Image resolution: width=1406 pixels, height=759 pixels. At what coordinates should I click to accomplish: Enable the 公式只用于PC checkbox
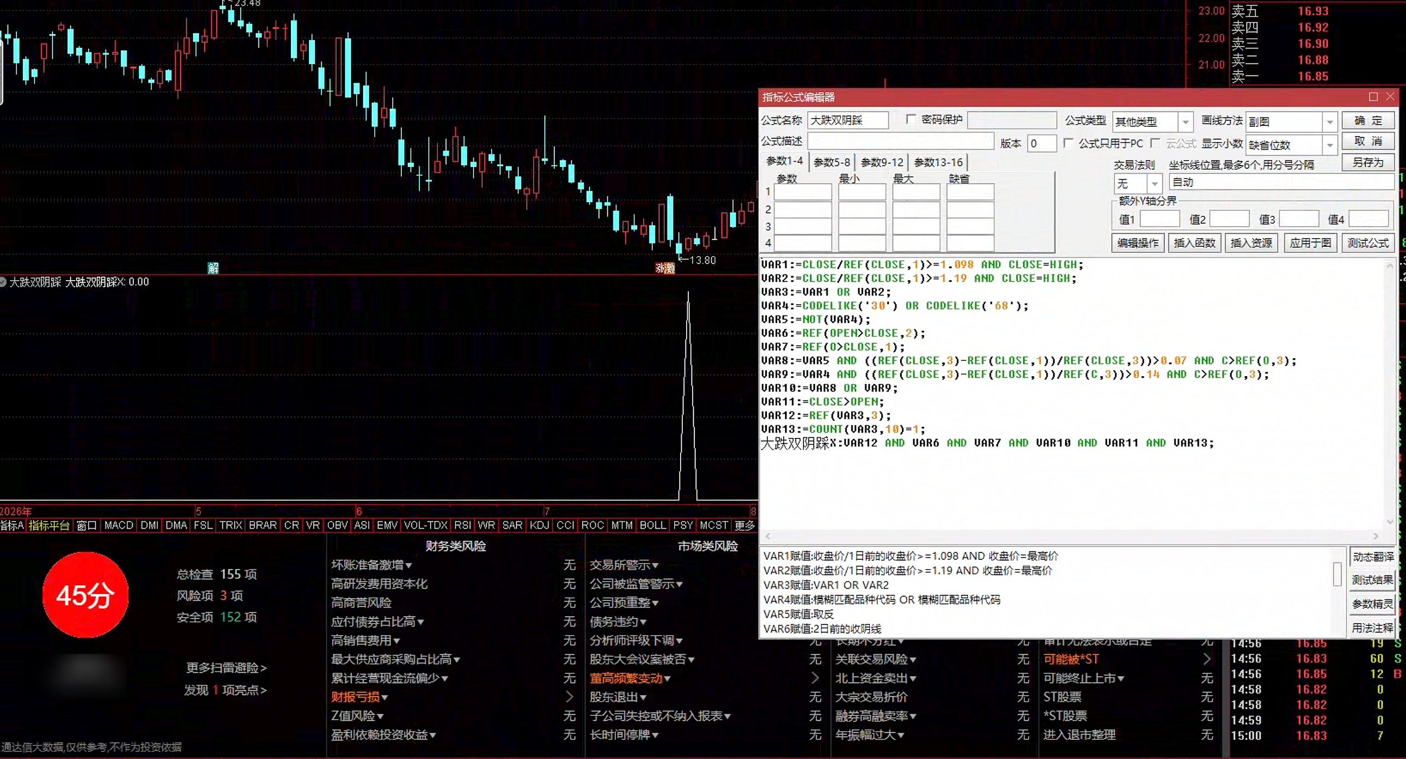coord(1068,143)
